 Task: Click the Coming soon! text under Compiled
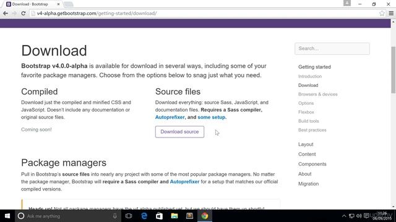pos(37,129)
